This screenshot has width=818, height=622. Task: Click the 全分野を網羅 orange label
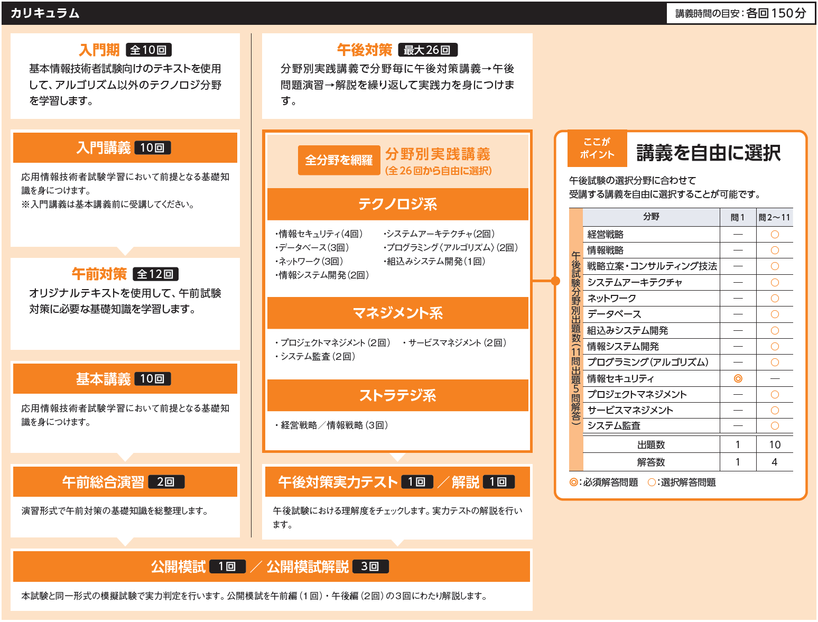(339, 160)
